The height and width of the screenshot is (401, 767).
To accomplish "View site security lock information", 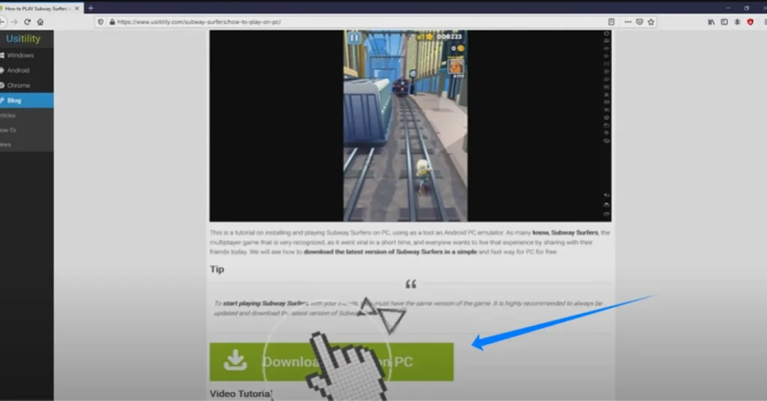I will pos(112,22).
